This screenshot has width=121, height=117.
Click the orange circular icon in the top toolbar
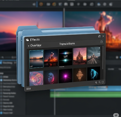pyautogui.click(x=41, y=4)
